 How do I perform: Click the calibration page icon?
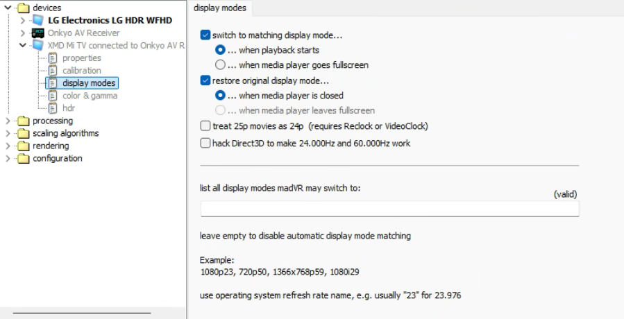pos(52,71)
